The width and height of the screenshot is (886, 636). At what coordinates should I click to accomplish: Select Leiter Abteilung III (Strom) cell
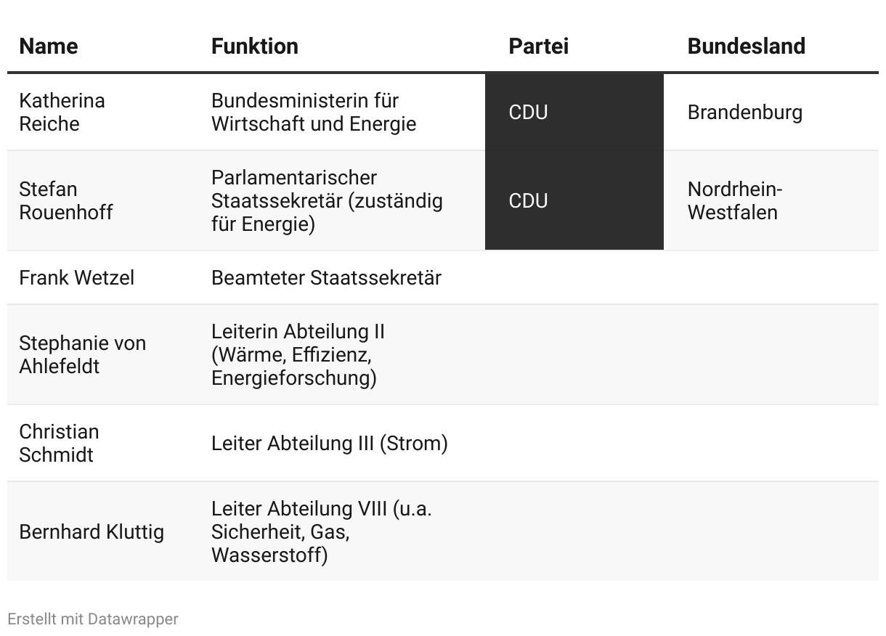pos(342,443)
